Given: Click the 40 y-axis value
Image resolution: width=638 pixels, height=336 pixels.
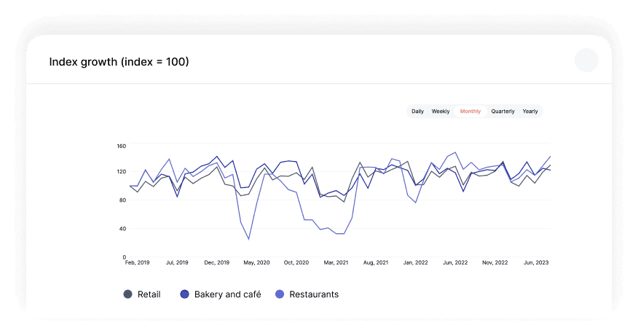Looking at the screenshot, I should coord(123,228).
